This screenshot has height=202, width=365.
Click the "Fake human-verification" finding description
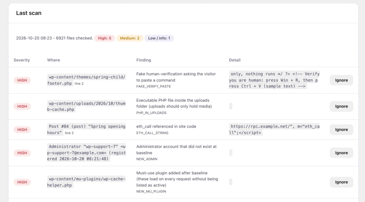pyautogui.click(x=176, y=77)
